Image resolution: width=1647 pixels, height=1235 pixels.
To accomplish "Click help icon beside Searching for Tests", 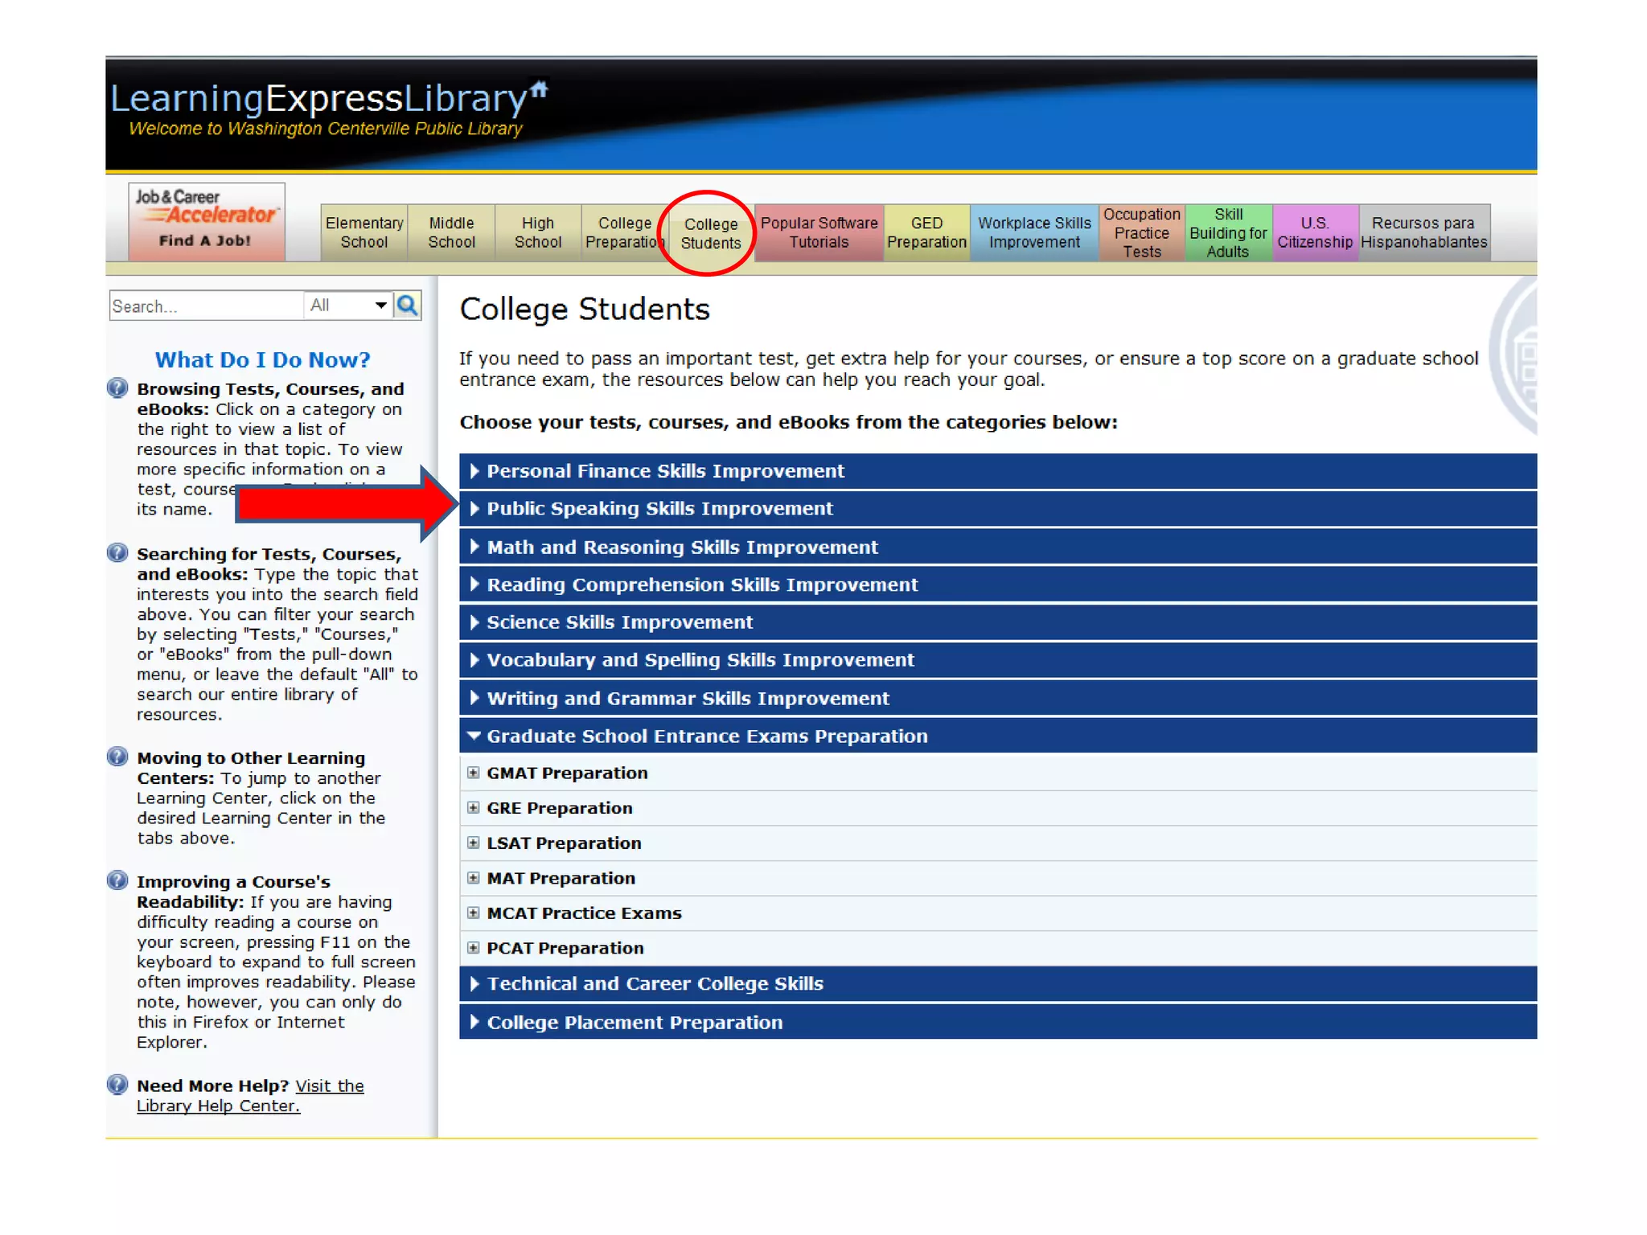I will coord(117,553).
